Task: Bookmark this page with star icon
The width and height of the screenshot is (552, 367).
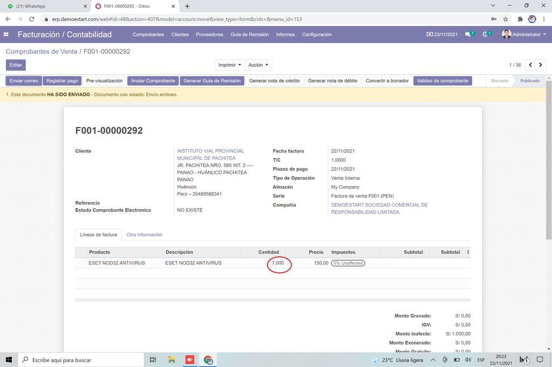Action: coord(506,19)
